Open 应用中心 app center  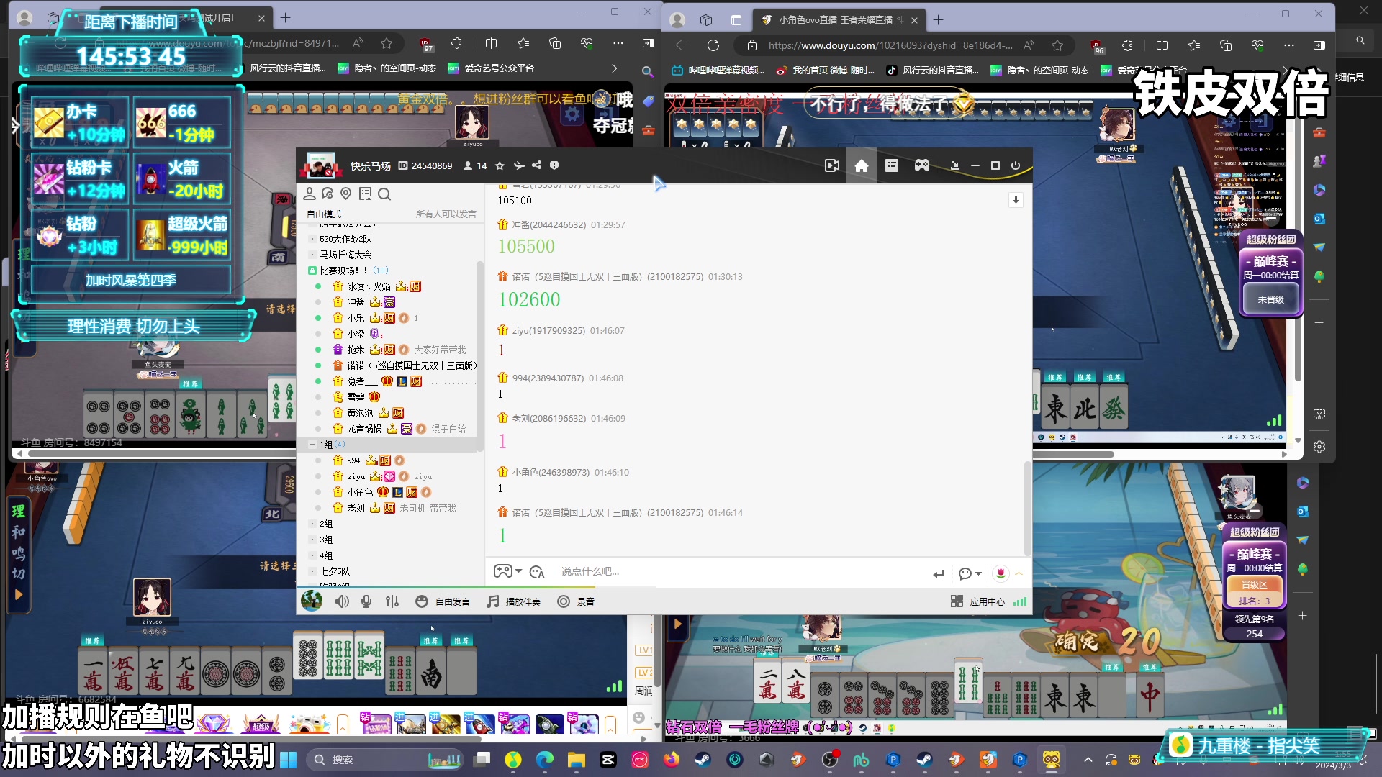point(977,601)
